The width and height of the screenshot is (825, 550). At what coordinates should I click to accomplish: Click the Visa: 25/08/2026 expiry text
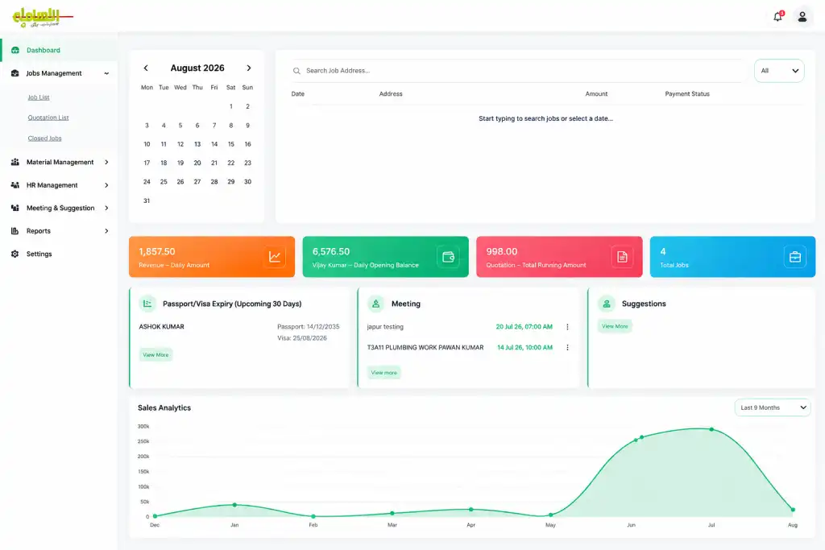[x=302, y=338]
